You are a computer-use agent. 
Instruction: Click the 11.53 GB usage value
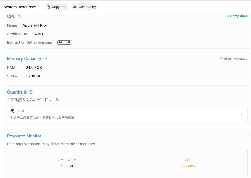point(66,166)
